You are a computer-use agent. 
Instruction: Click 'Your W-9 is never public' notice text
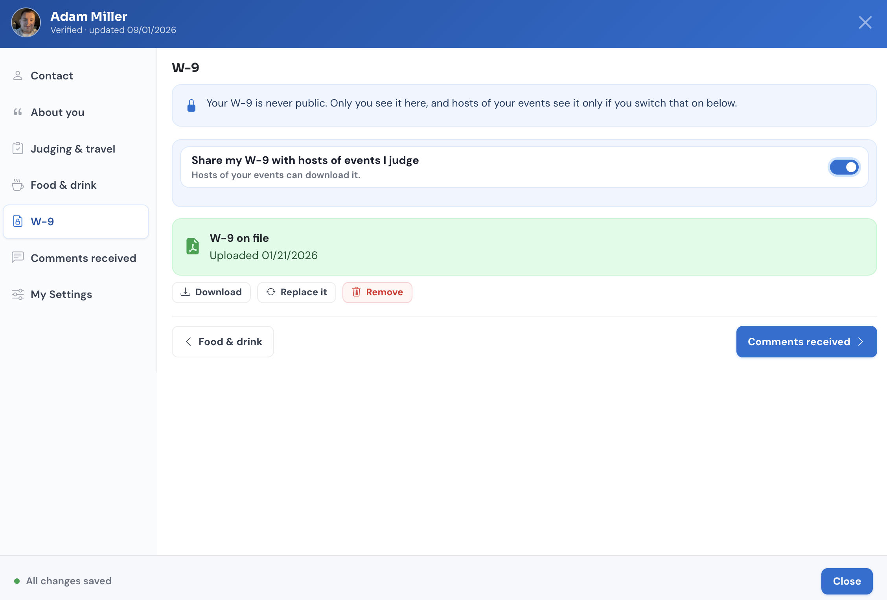click(472, 103)
